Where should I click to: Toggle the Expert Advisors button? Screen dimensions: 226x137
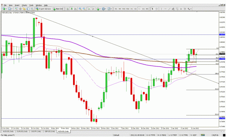(43, 9)
